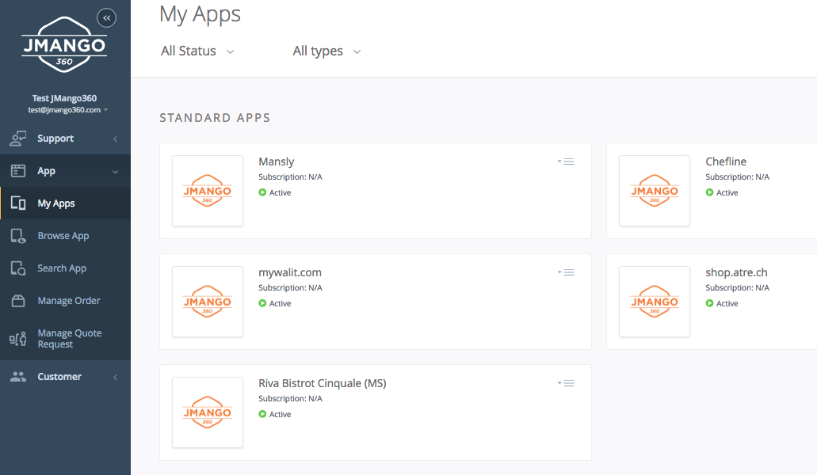This screenshot has width=817, height=475.
Task: Click the Browse App icon
Action: [x=18, y=236]
